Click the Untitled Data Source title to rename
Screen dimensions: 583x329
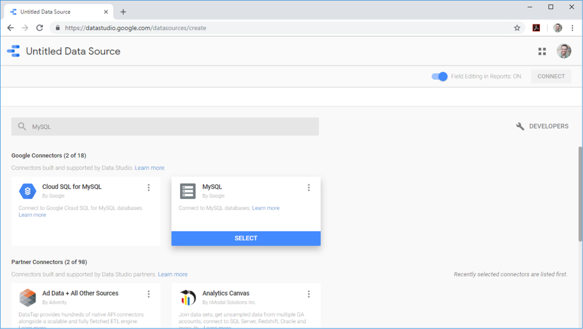[73, 51]
